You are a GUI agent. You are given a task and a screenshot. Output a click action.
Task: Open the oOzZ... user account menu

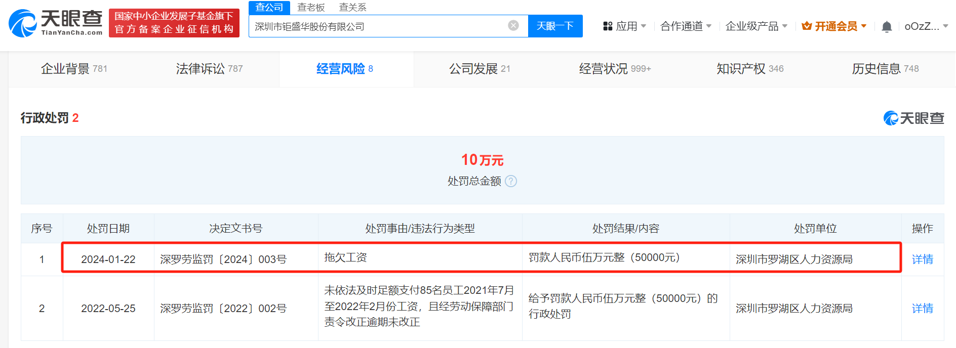926,26
